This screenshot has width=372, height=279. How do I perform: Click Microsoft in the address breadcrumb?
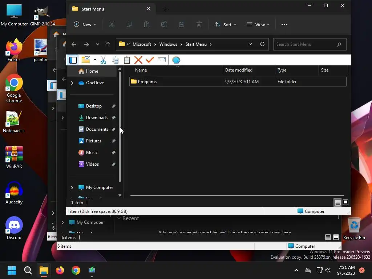tap(142, 44)
